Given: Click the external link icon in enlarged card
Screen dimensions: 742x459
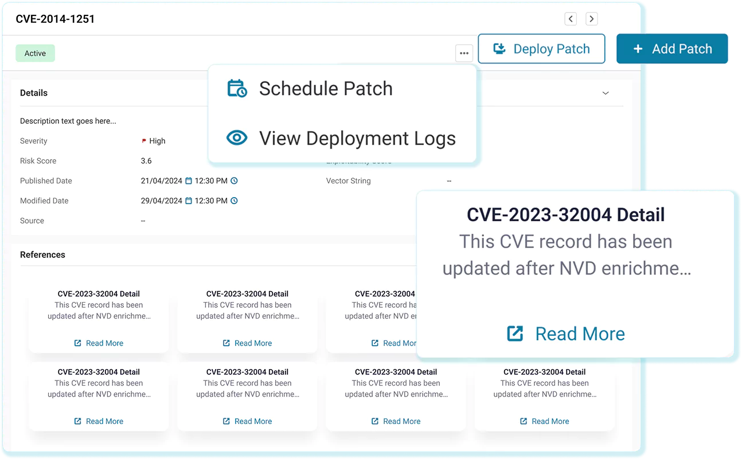Looking at the screenshot, I should pyautogui.click(x=515, y=334).
